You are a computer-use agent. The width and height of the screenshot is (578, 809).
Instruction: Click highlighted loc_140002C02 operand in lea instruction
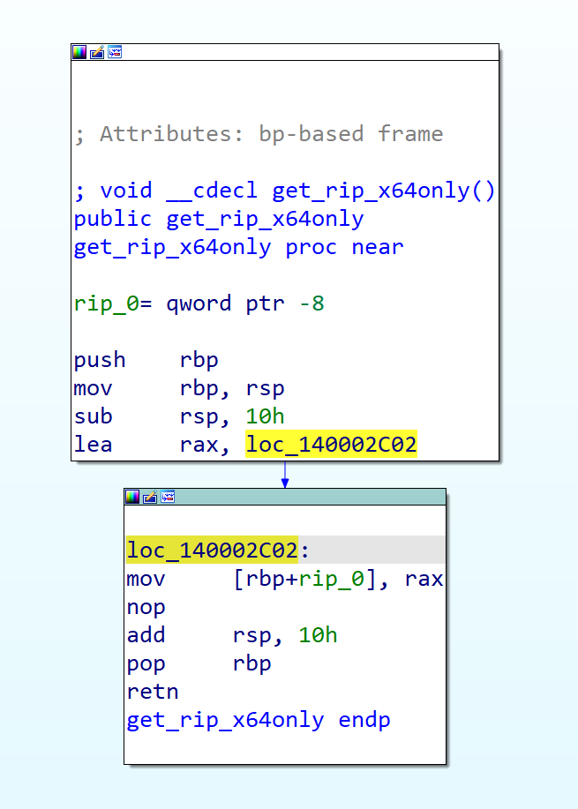331,445
